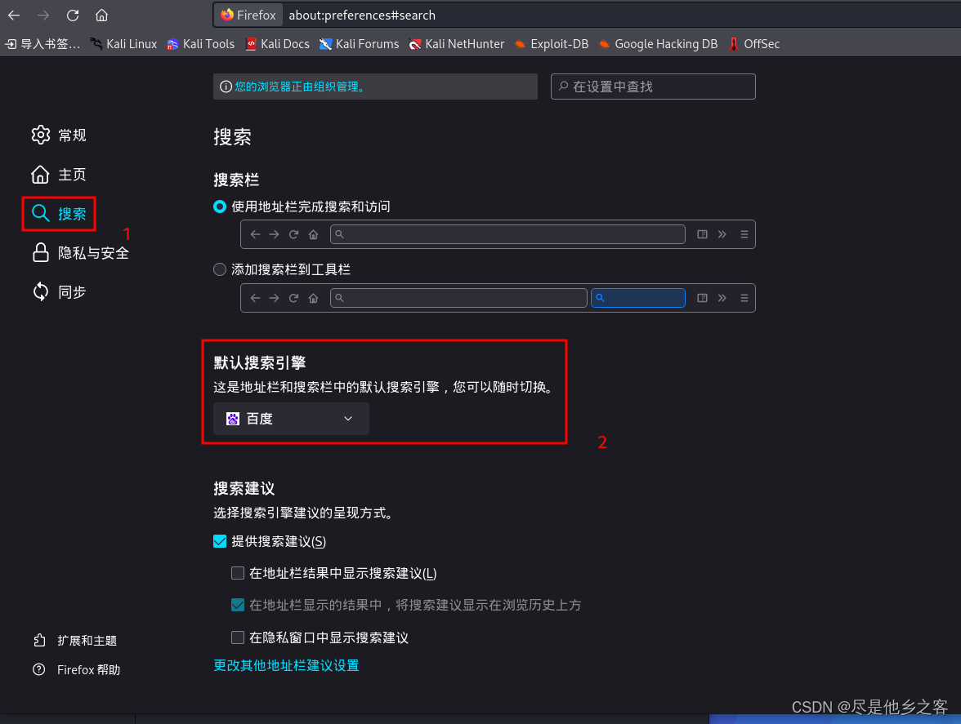
Task: Click the separate search bar toolbar preview
Action: click(x=498, y=298)
